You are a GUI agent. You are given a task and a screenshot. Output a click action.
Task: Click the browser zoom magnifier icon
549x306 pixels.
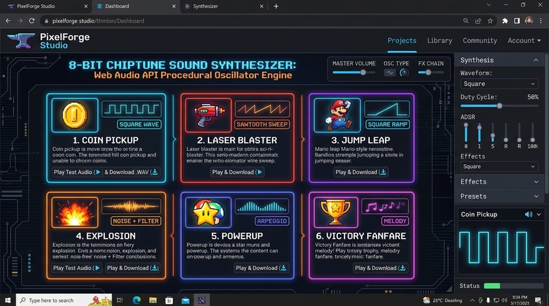coord(466,21)
